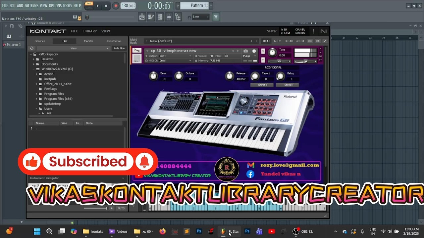Image resolution: width=424 pixels, height=238 pixels.
Task: Toggle the Instr Nav button
Action: click(x=119, y=48)
